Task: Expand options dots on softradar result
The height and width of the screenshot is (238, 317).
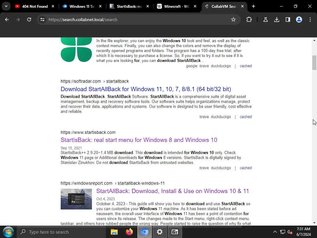Action: 235,117
